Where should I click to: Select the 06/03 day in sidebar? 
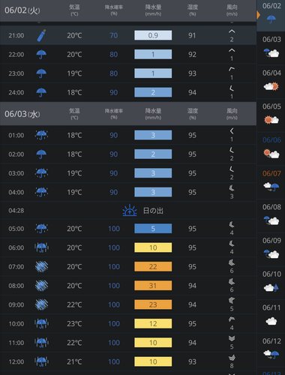[271, 47]
